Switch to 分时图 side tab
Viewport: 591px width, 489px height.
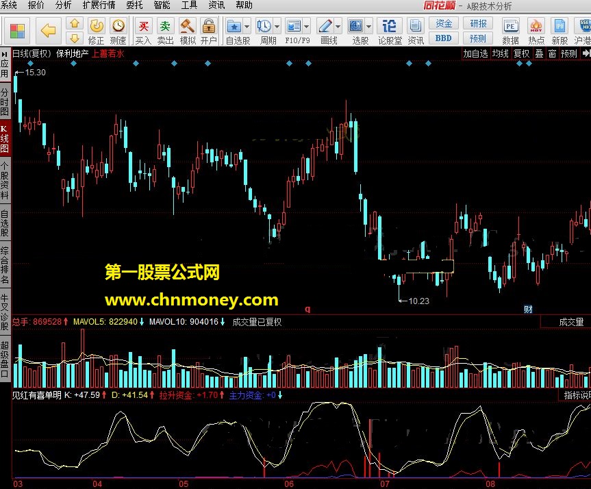(x=5, y=102)
